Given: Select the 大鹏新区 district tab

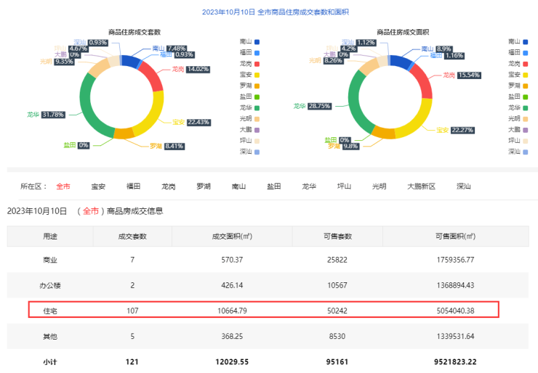Looking at the screenshot, I should [x=421, y=186].
